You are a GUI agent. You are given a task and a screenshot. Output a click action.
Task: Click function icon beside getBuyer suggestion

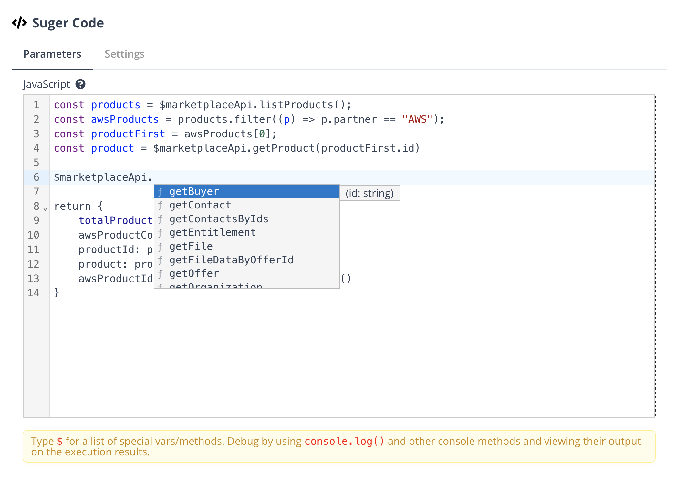[x=160, y=192]
